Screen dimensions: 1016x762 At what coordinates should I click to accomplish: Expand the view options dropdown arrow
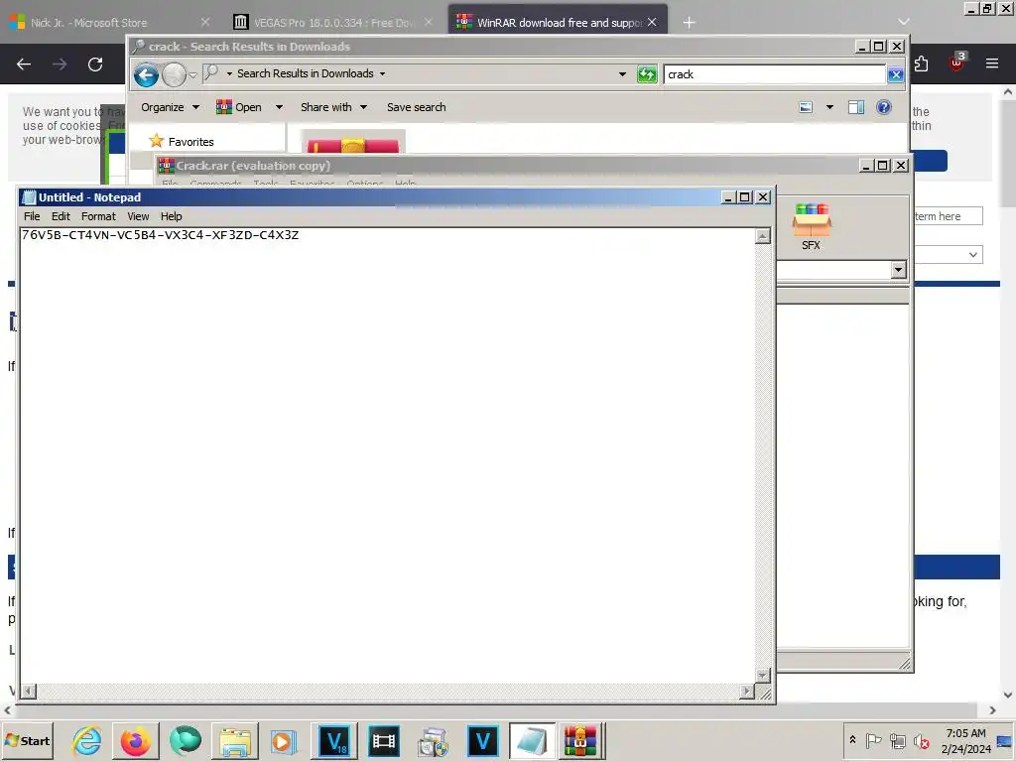(x=829, y=107)
